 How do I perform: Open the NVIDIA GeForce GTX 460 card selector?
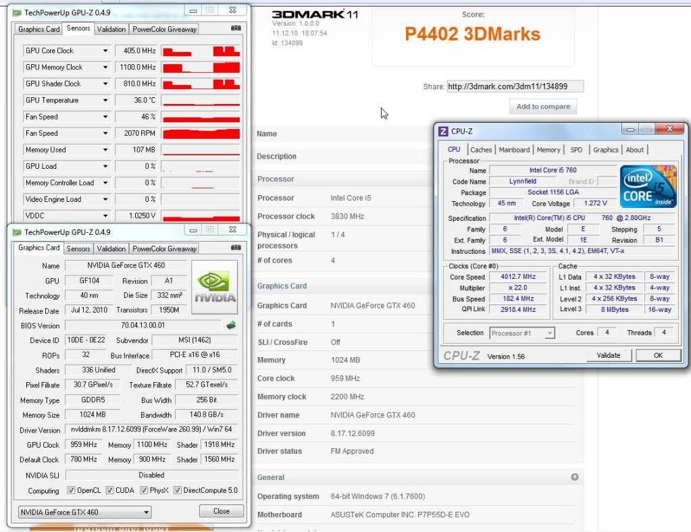click(84, 512)
